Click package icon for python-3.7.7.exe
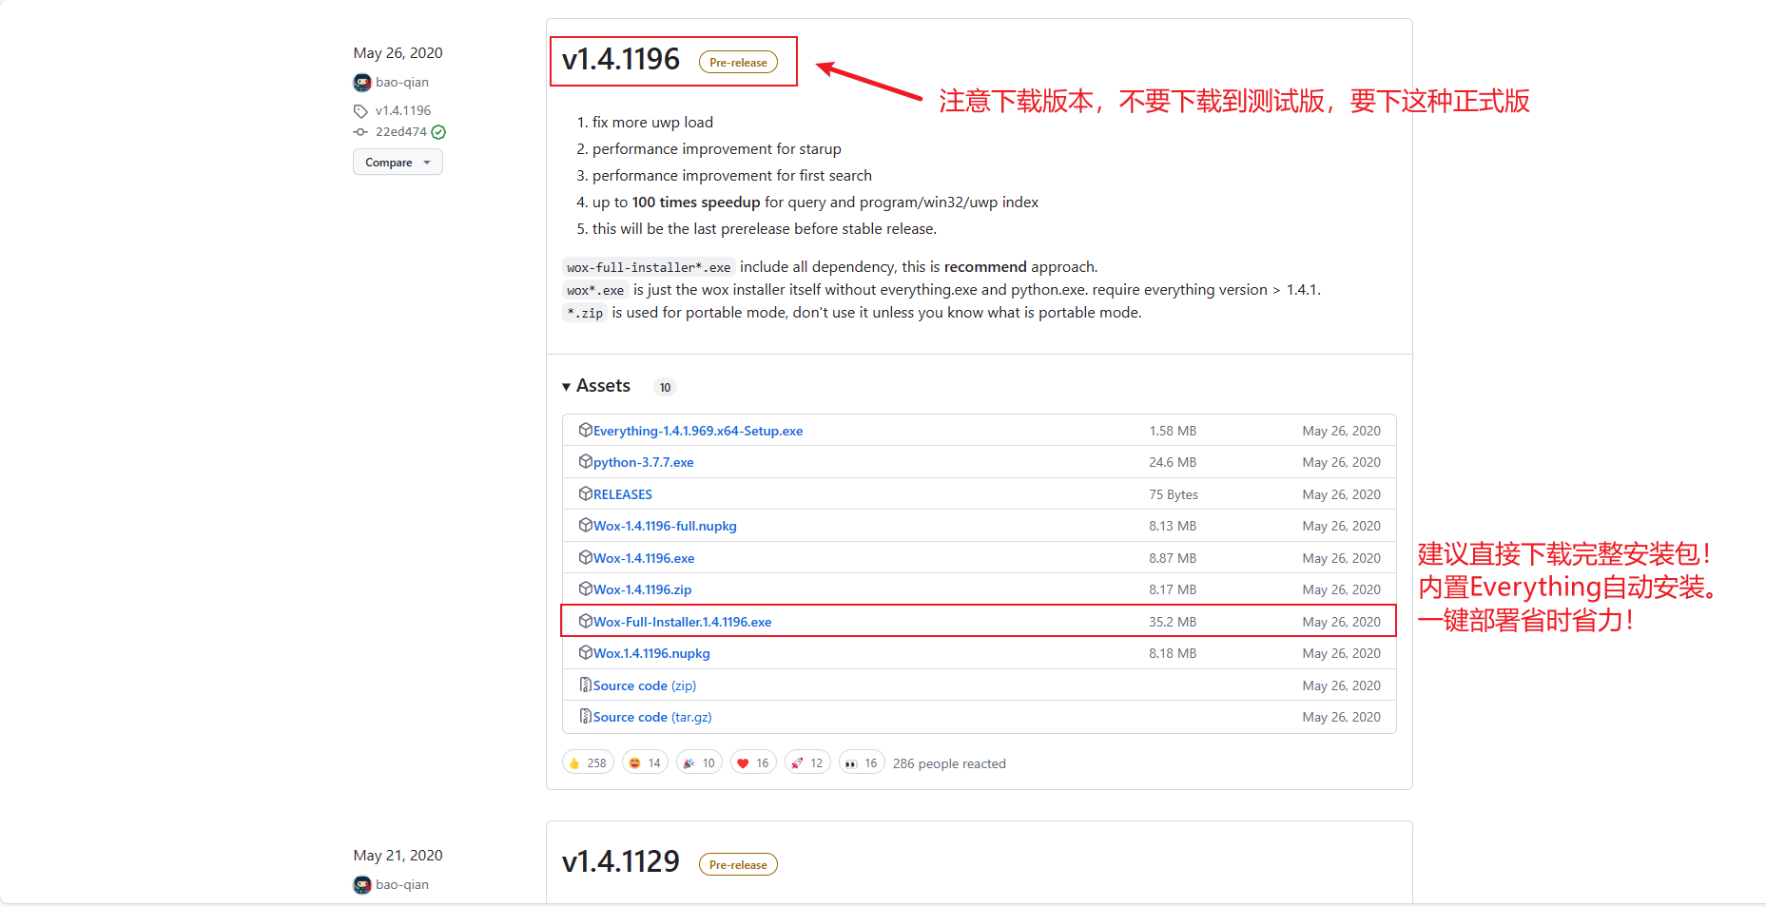 586,462
